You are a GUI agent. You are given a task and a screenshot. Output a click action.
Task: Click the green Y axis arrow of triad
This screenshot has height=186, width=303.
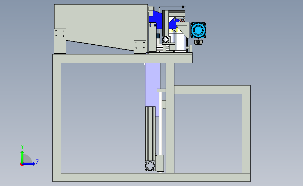click(x=22, y=157)
